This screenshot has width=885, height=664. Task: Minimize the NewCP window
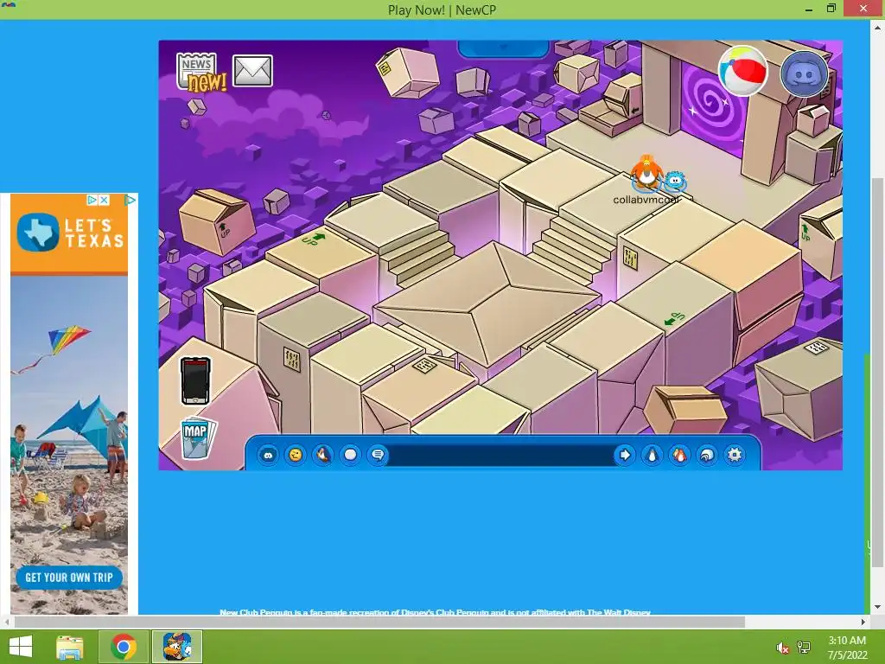(x=809, y=9)
